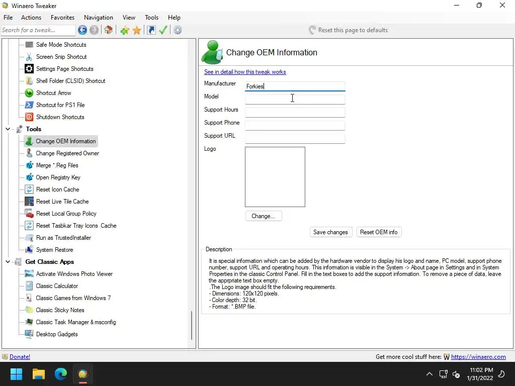The image size is (515, 386).
Task: Open settings gear icon in toolbar
Action: pyautogui.click(x=178, y=30)
